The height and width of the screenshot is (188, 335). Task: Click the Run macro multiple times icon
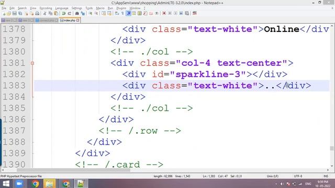coord(181,14)
